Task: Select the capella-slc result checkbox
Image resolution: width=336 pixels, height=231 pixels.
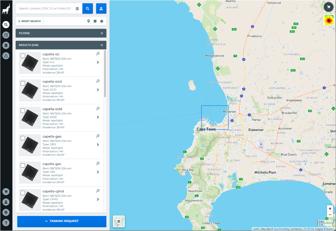Action: tap(23, 56)
